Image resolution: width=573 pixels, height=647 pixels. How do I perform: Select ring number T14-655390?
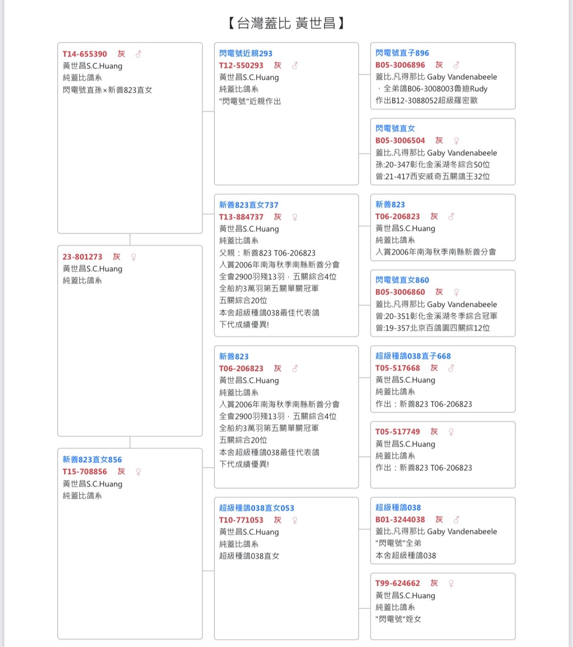pyautogui.click(x=85, y=54)
